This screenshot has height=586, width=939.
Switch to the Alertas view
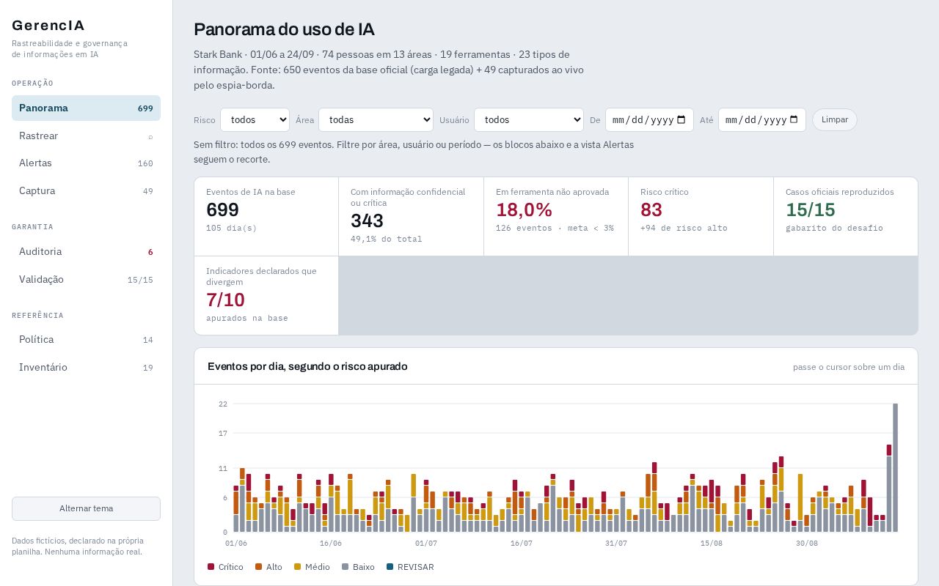click(x=86, y=163)
